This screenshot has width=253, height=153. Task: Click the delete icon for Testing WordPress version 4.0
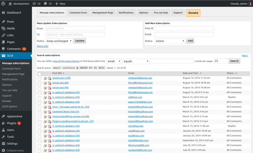pos(49,117)
